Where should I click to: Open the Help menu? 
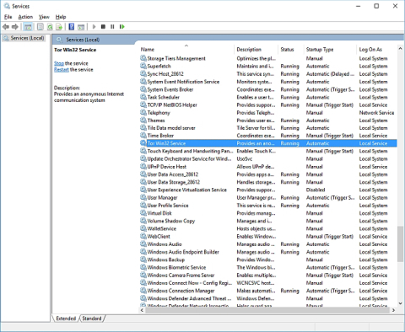click(x=61, y=17)
